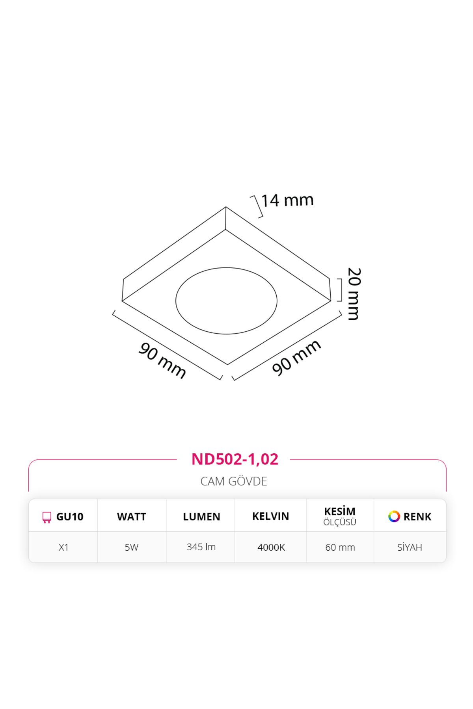
Task: Click the SİYAH color value
Action: point(410,547)
